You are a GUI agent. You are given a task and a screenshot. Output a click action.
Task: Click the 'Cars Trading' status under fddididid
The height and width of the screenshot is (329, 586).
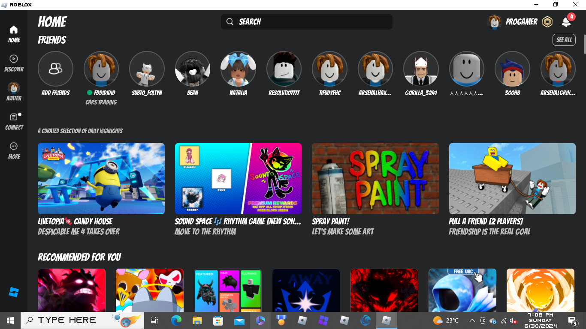click(101, 102)
